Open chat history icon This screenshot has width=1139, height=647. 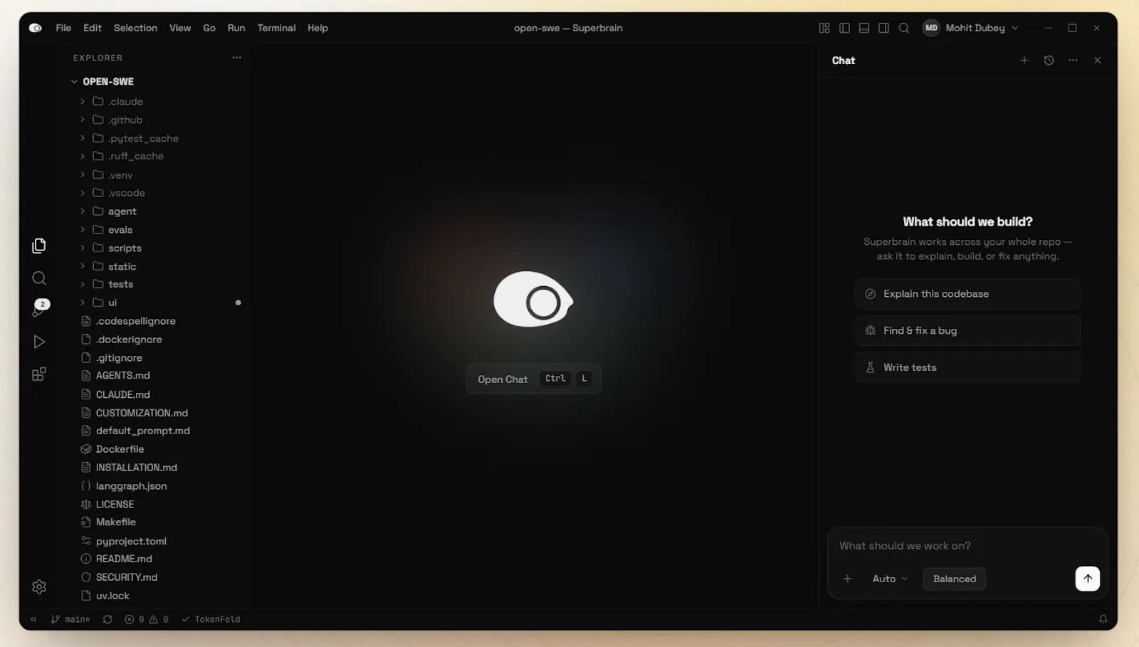click(1049, 61)
